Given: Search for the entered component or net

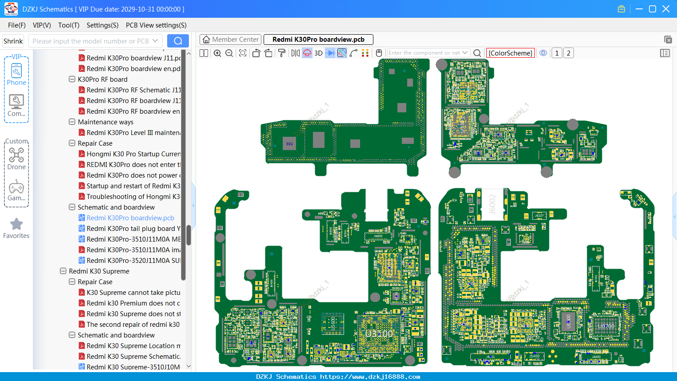Looking at the screenshot, I should coord(477,53).
